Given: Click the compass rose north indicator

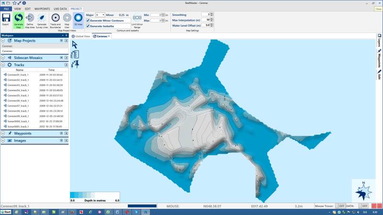Looking at the screenshot, I should pos(363,191).
